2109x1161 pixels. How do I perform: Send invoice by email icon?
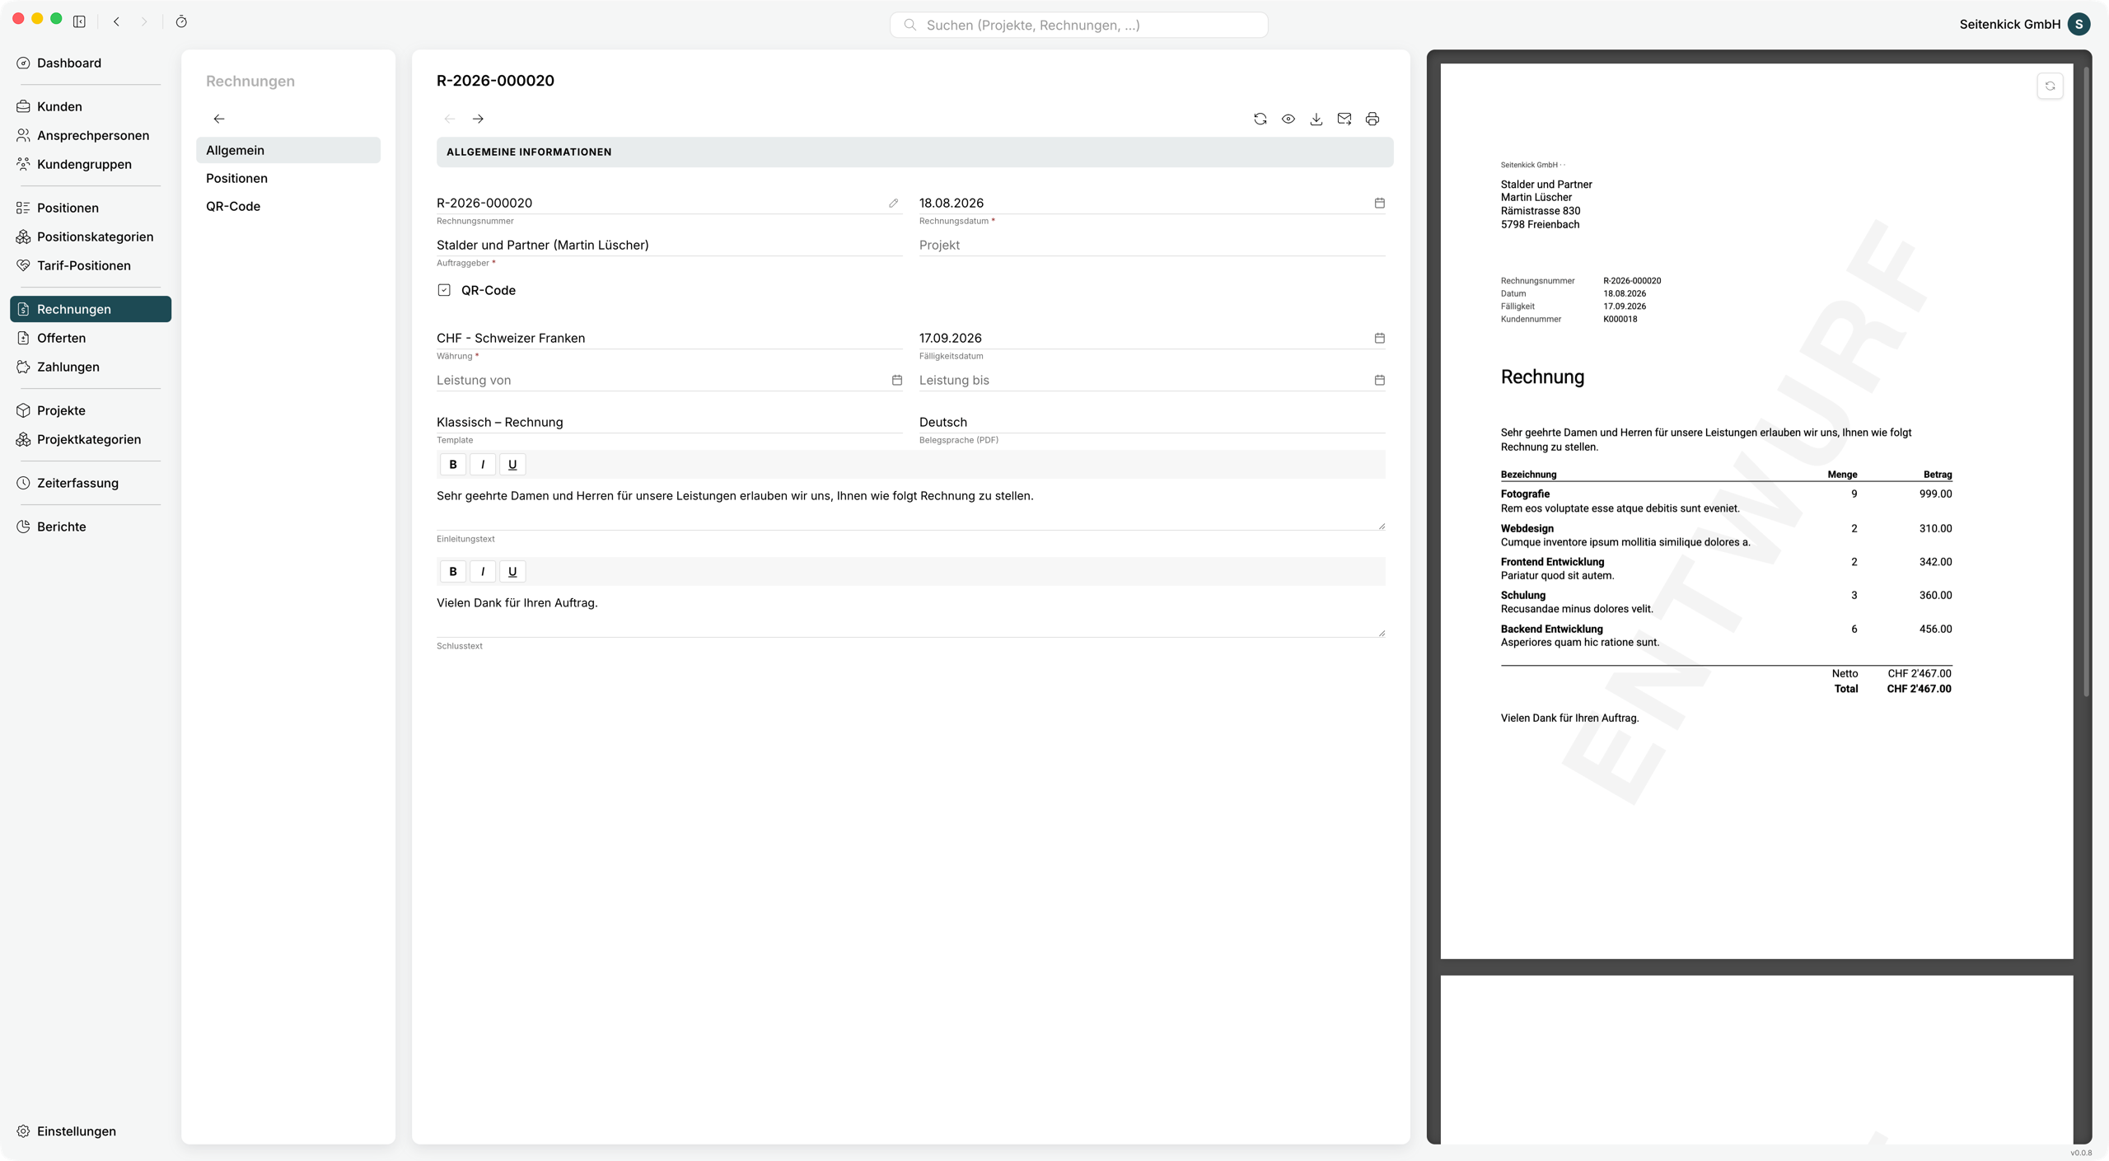pos(1344,119)
